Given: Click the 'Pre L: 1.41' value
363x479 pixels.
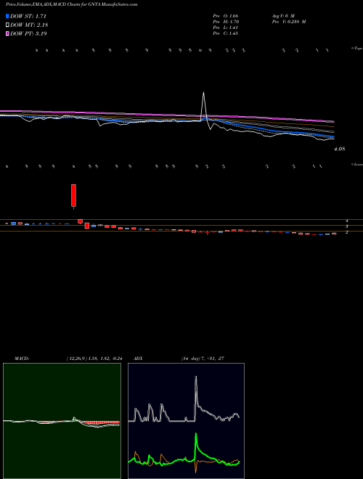Looking at the screenshot, I should [226, 28].
